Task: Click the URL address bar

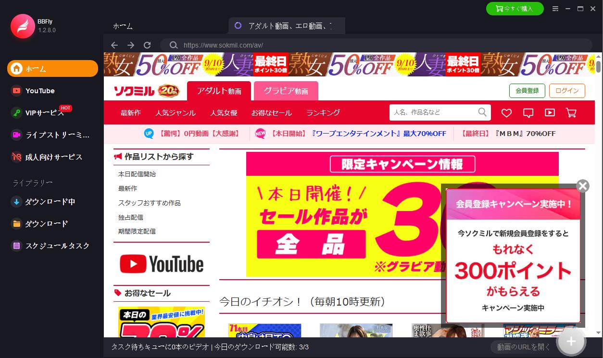Action: point(376,45)
